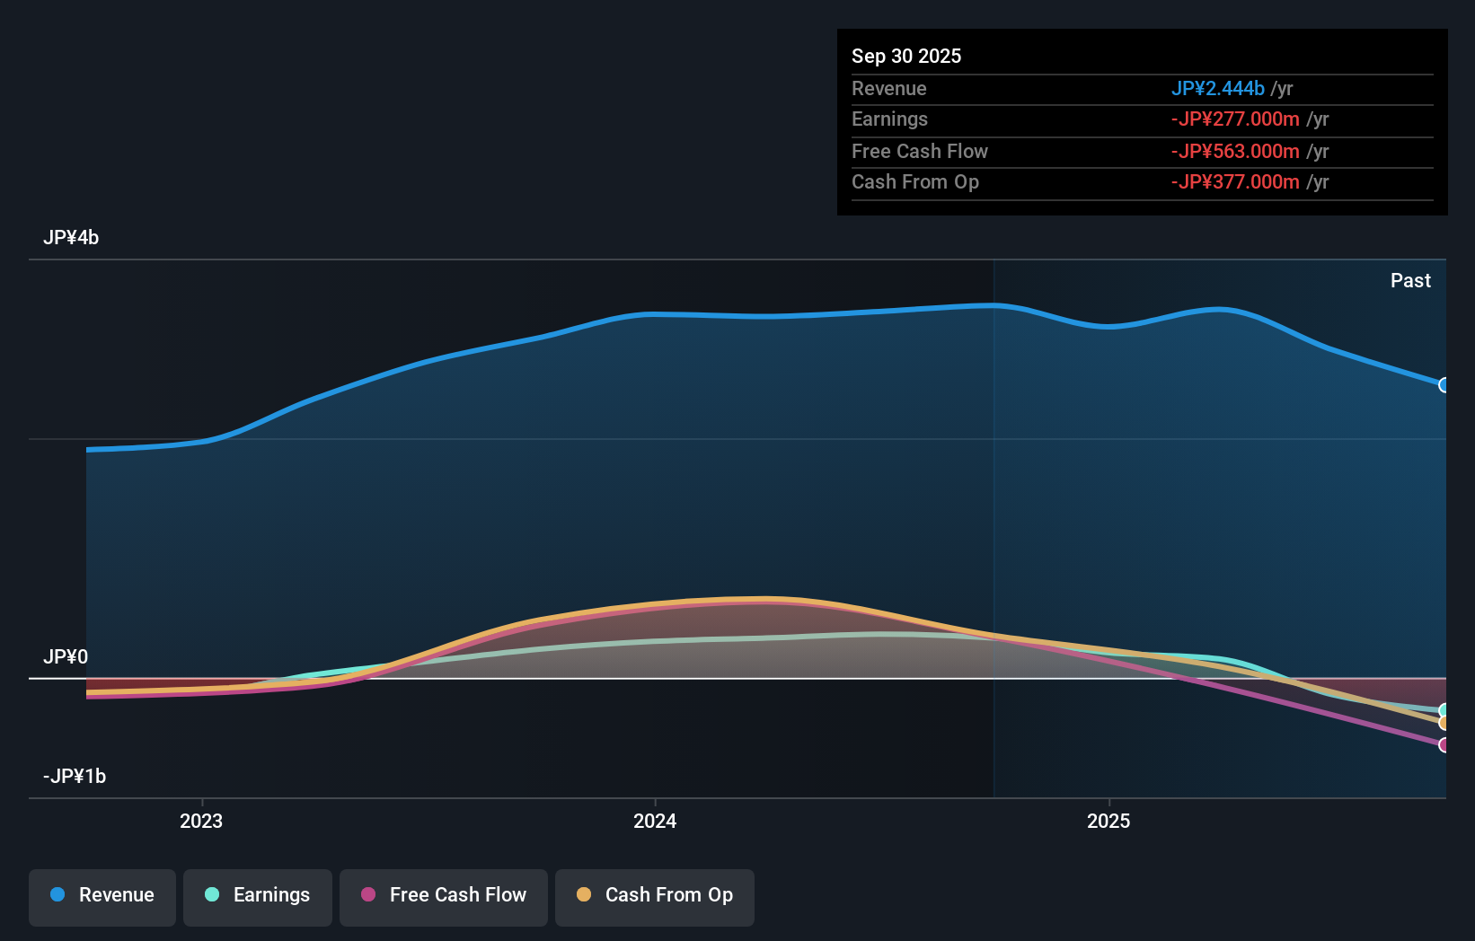Click the blue Revenue legend dot

point(57,895)
